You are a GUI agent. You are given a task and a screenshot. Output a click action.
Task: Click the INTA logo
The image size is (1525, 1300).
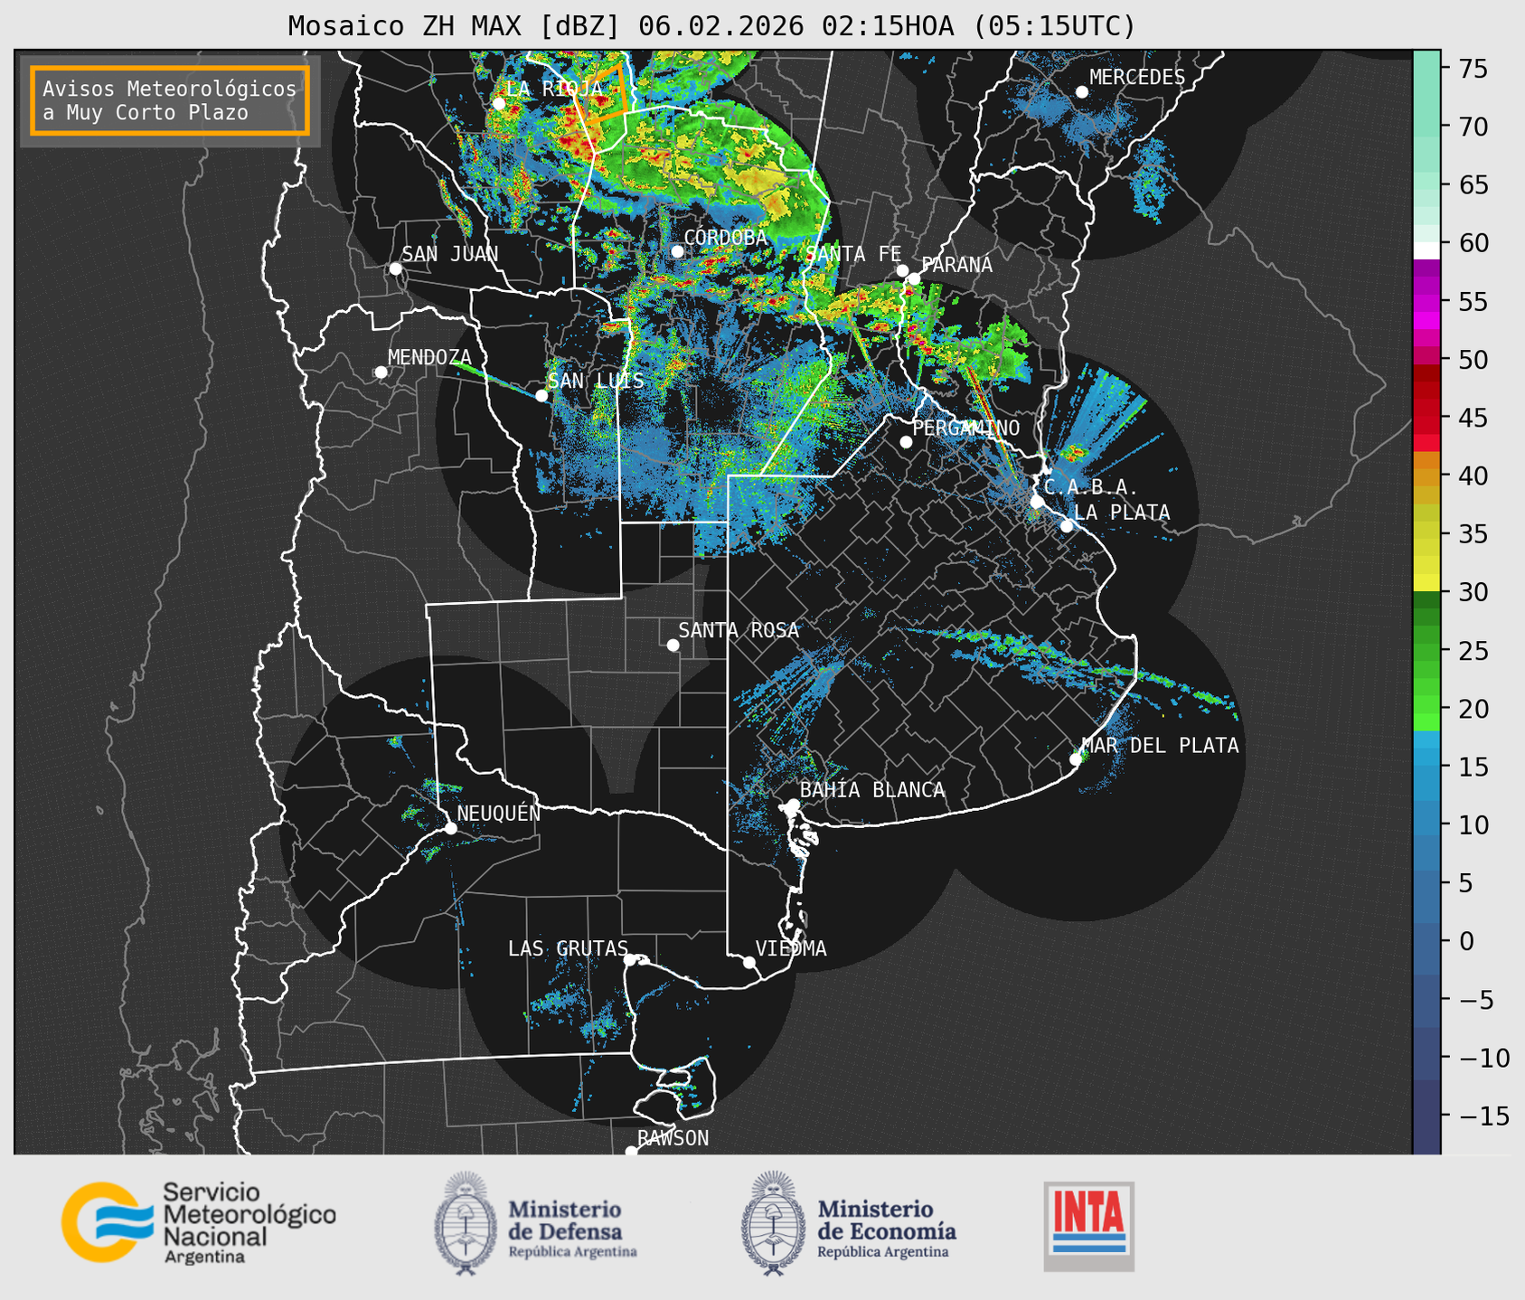(1089, 1226)
